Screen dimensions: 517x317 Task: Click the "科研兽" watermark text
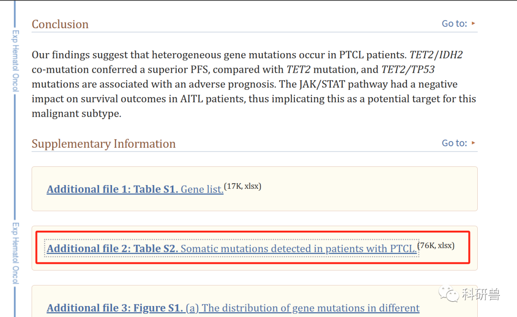[x=481, y=295]
